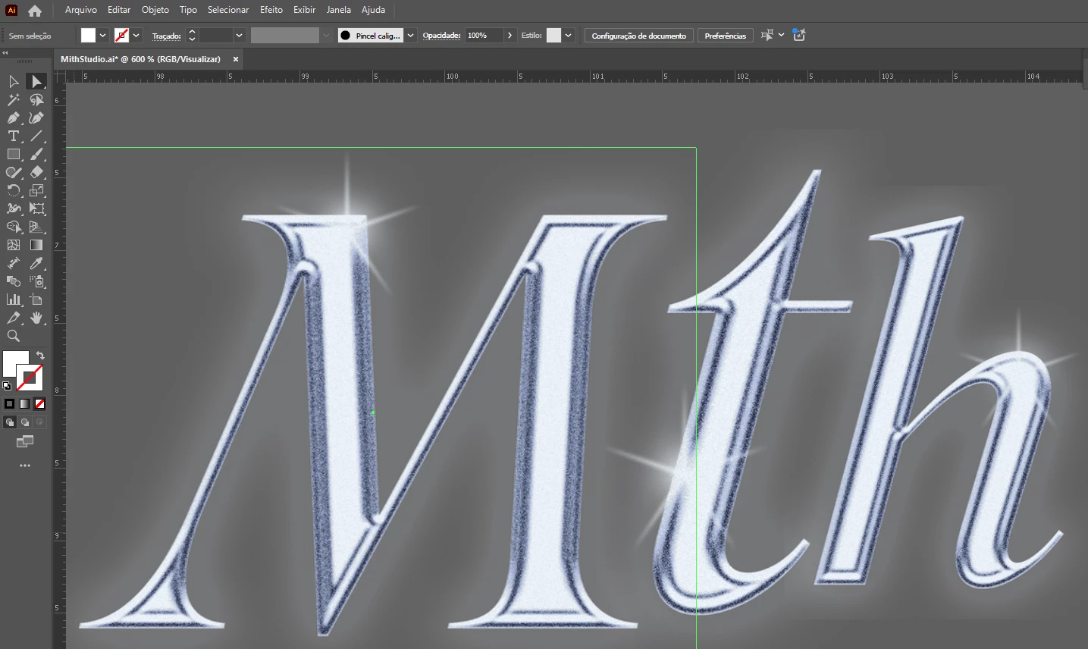This screenshot has width=1088, height=649.
Task: Swap fill and stroke colors
Action: click(x=40, y=355)
